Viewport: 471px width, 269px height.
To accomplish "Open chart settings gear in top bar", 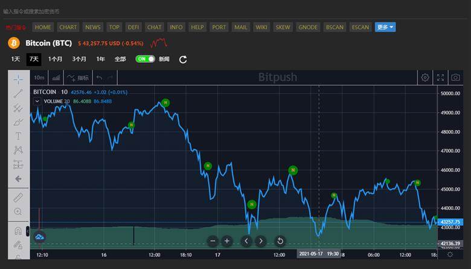I will point(425,77).
